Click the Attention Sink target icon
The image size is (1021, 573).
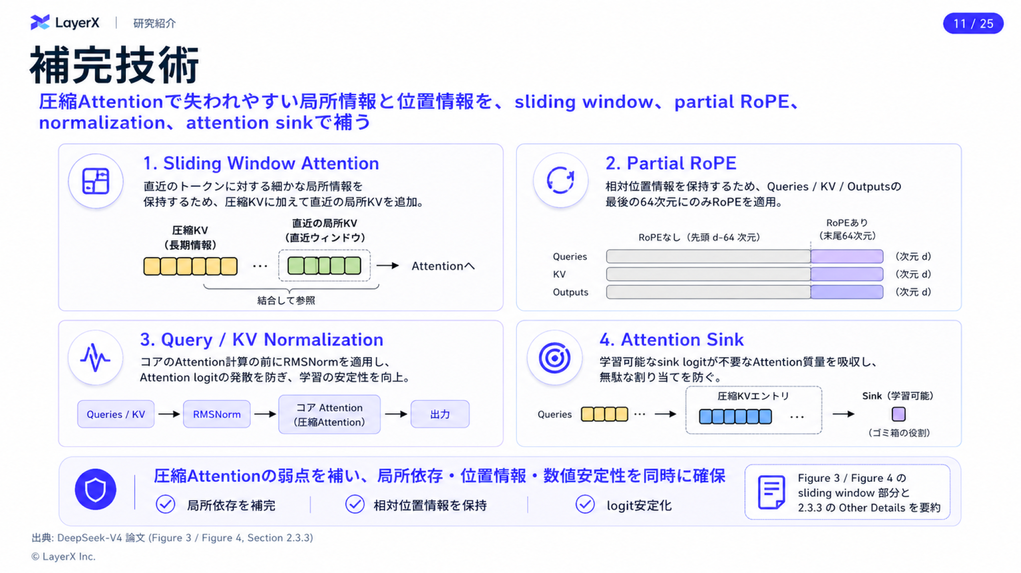click(x=554, y=357)
